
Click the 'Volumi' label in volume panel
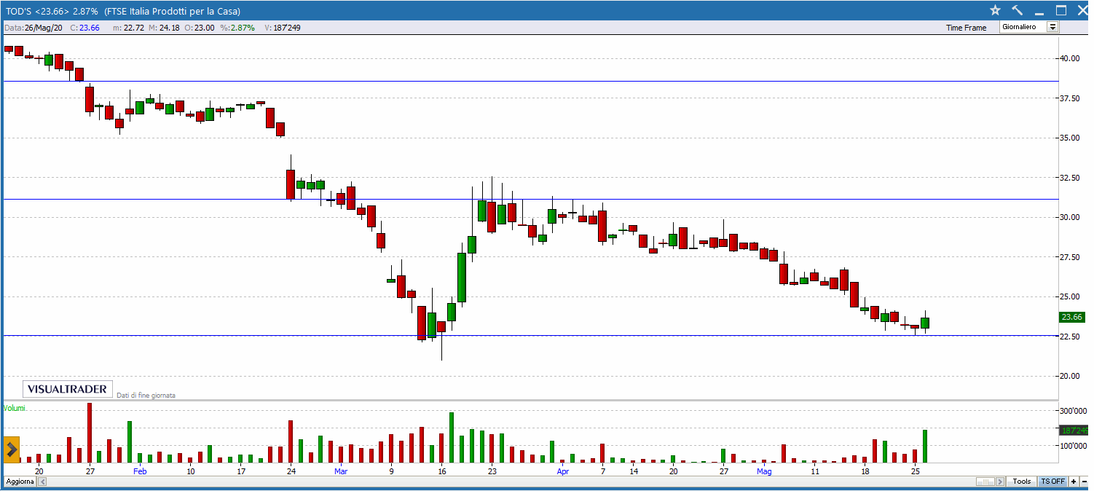click(x=15, y=408)
